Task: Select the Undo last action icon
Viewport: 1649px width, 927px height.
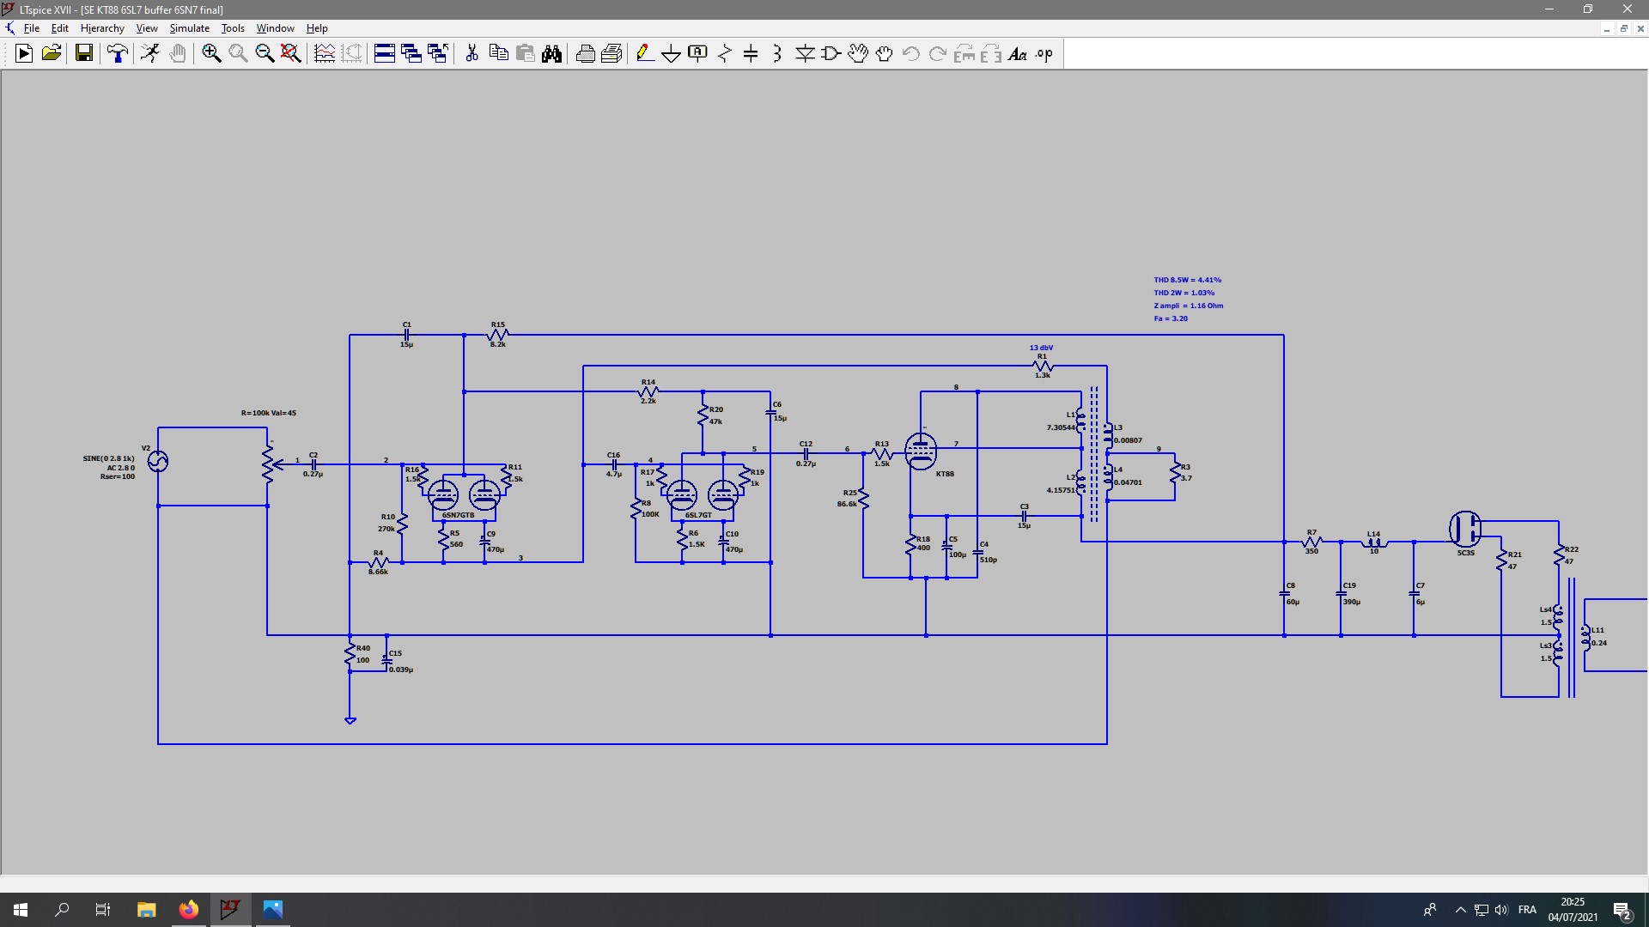Action: (x=912, y=53)
